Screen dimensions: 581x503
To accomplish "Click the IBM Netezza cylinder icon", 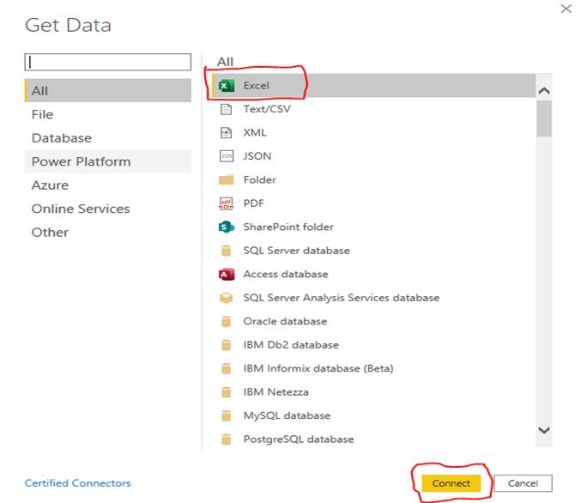I will coord(226,392).
